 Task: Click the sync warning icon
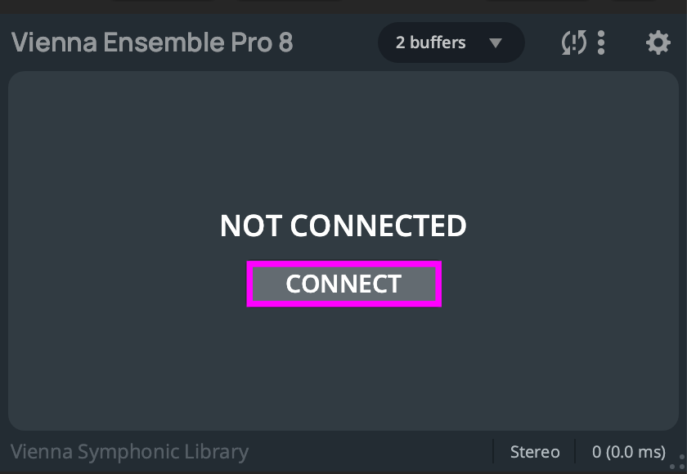point(574,42)
